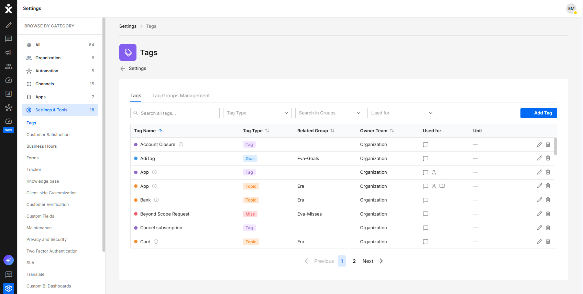The width and height of the screenshot is (583, 294).
Task: Delete the Bank tag
Action: pyautogui.click(x=548, y=200)
